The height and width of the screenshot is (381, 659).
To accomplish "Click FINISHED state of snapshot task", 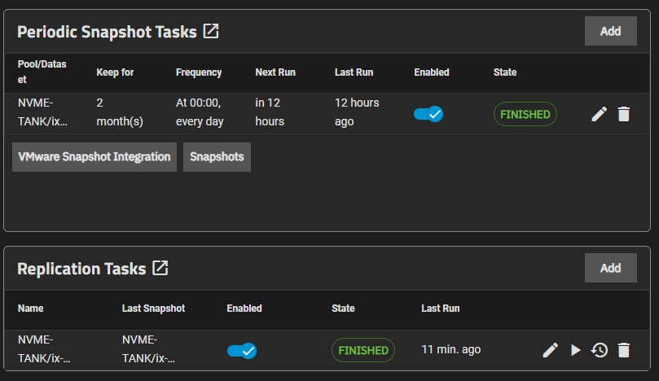I will point(525,114).
